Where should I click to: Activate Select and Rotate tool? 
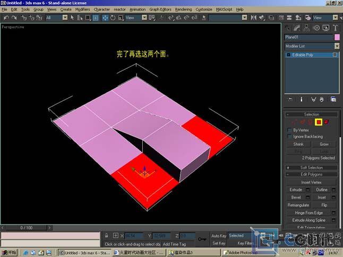coord(113,17)
